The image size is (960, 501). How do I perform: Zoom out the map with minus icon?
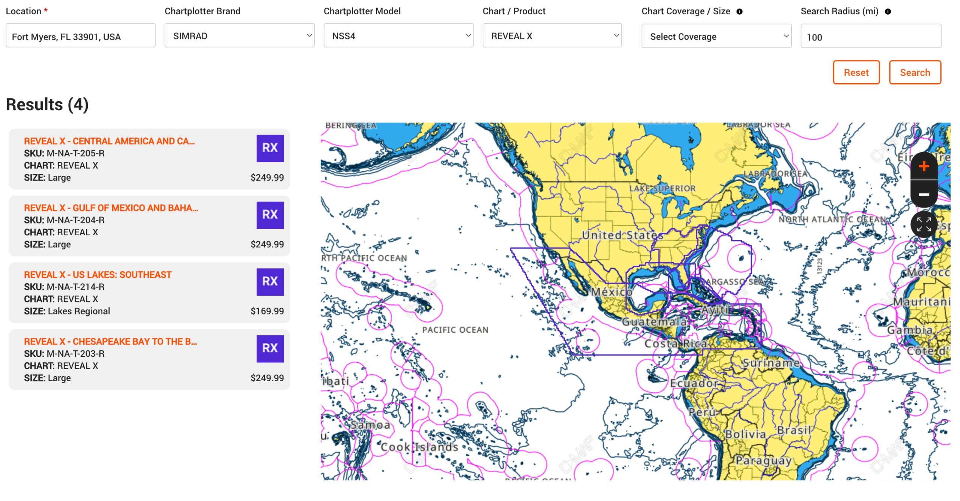(924, 194)
